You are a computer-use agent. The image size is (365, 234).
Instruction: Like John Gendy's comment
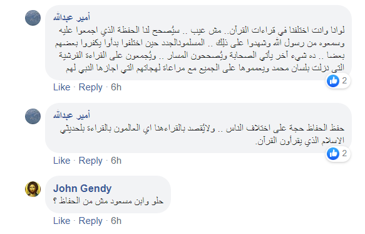[x=62, y=221]
